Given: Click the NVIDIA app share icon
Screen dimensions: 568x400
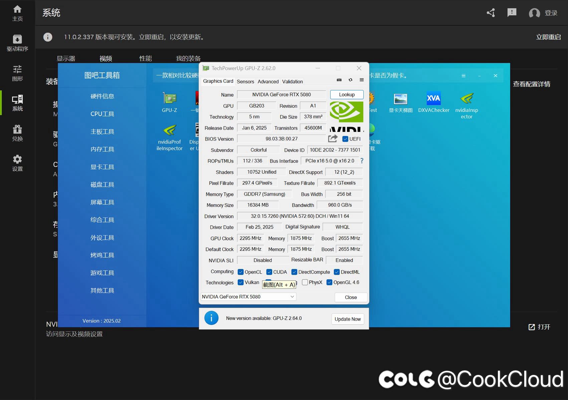Looking at the screenshot, I should point(491,13).
